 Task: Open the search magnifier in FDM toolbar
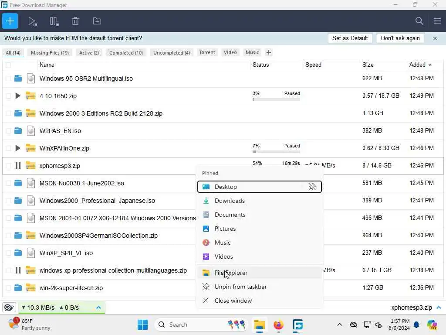pos(419,21)
